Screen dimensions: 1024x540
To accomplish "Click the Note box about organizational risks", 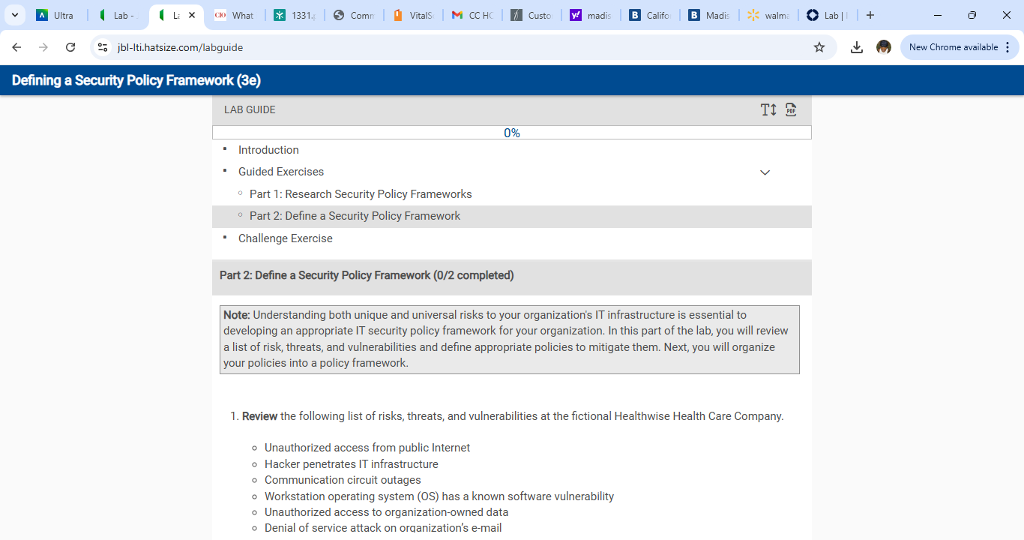I will [x=510, y=339].
